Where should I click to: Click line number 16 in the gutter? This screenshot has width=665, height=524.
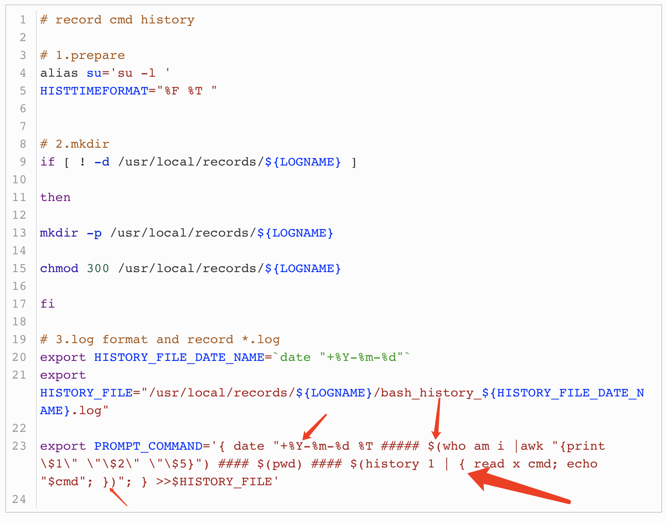pos(19,286)
